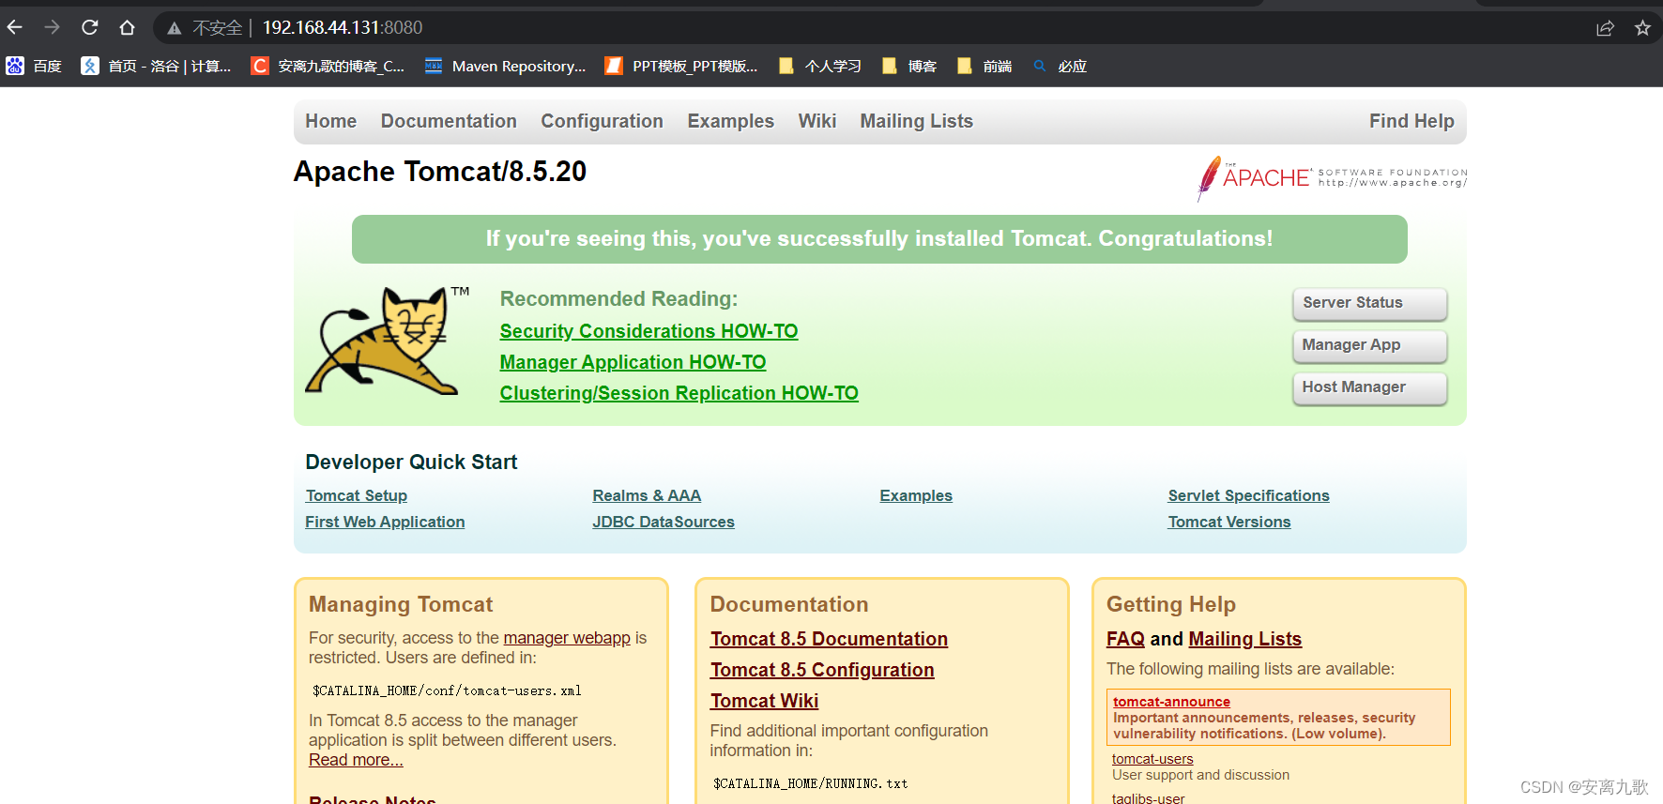The height and width of the screenshot is (804, 1663).
Task: Open Manager Application HOW-TO link
Action: point(633,362)
